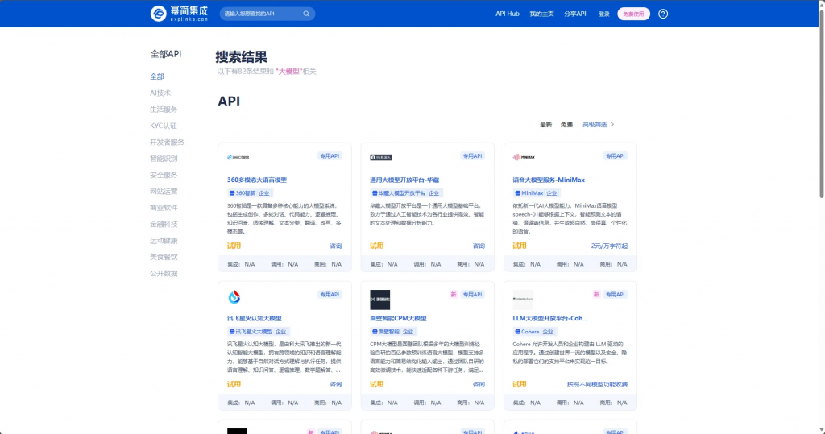The height and width of the screenshot is (434, 825).
Task: Select 运动健康 category in sidebar
Action: (x=164, y=241)
